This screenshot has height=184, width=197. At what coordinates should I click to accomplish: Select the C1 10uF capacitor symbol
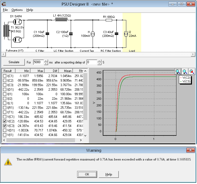coord(47,34)
